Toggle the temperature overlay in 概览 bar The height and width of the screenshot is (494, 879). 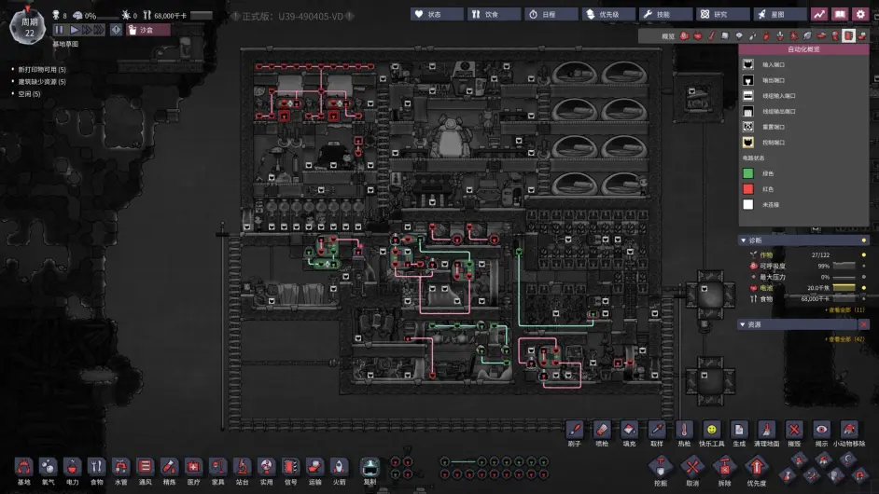tap(711, 35)
